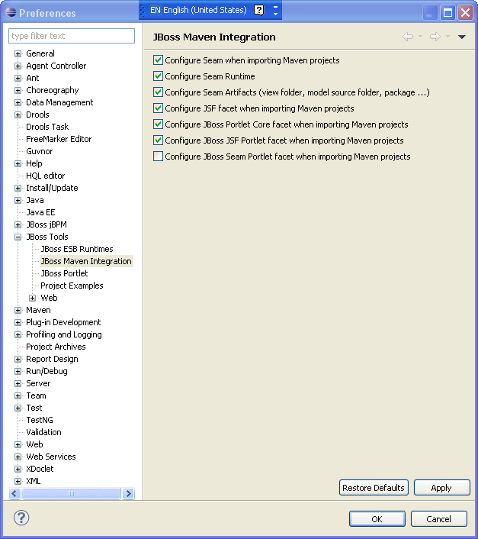The image size is (478, 539).
Task: Select JBoss Maven Integration in tree
Action: tap(86, 261)
